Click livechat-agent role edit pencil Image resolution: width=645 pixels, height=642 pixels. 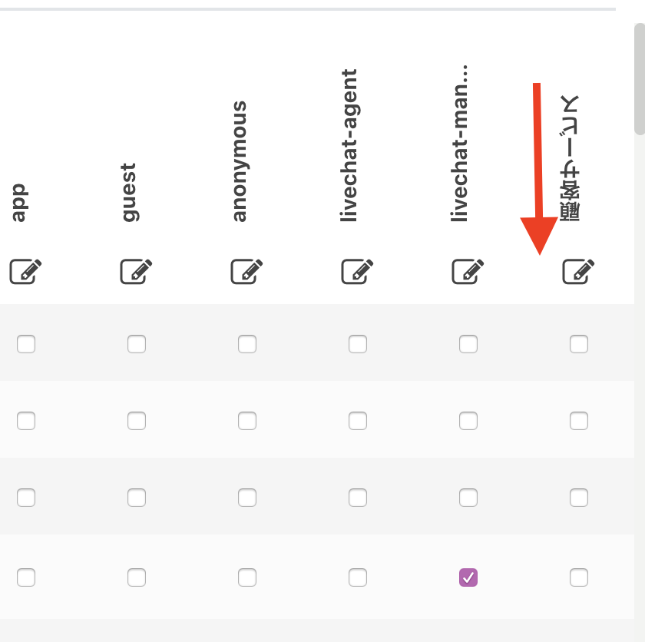[x=358, y=271]
